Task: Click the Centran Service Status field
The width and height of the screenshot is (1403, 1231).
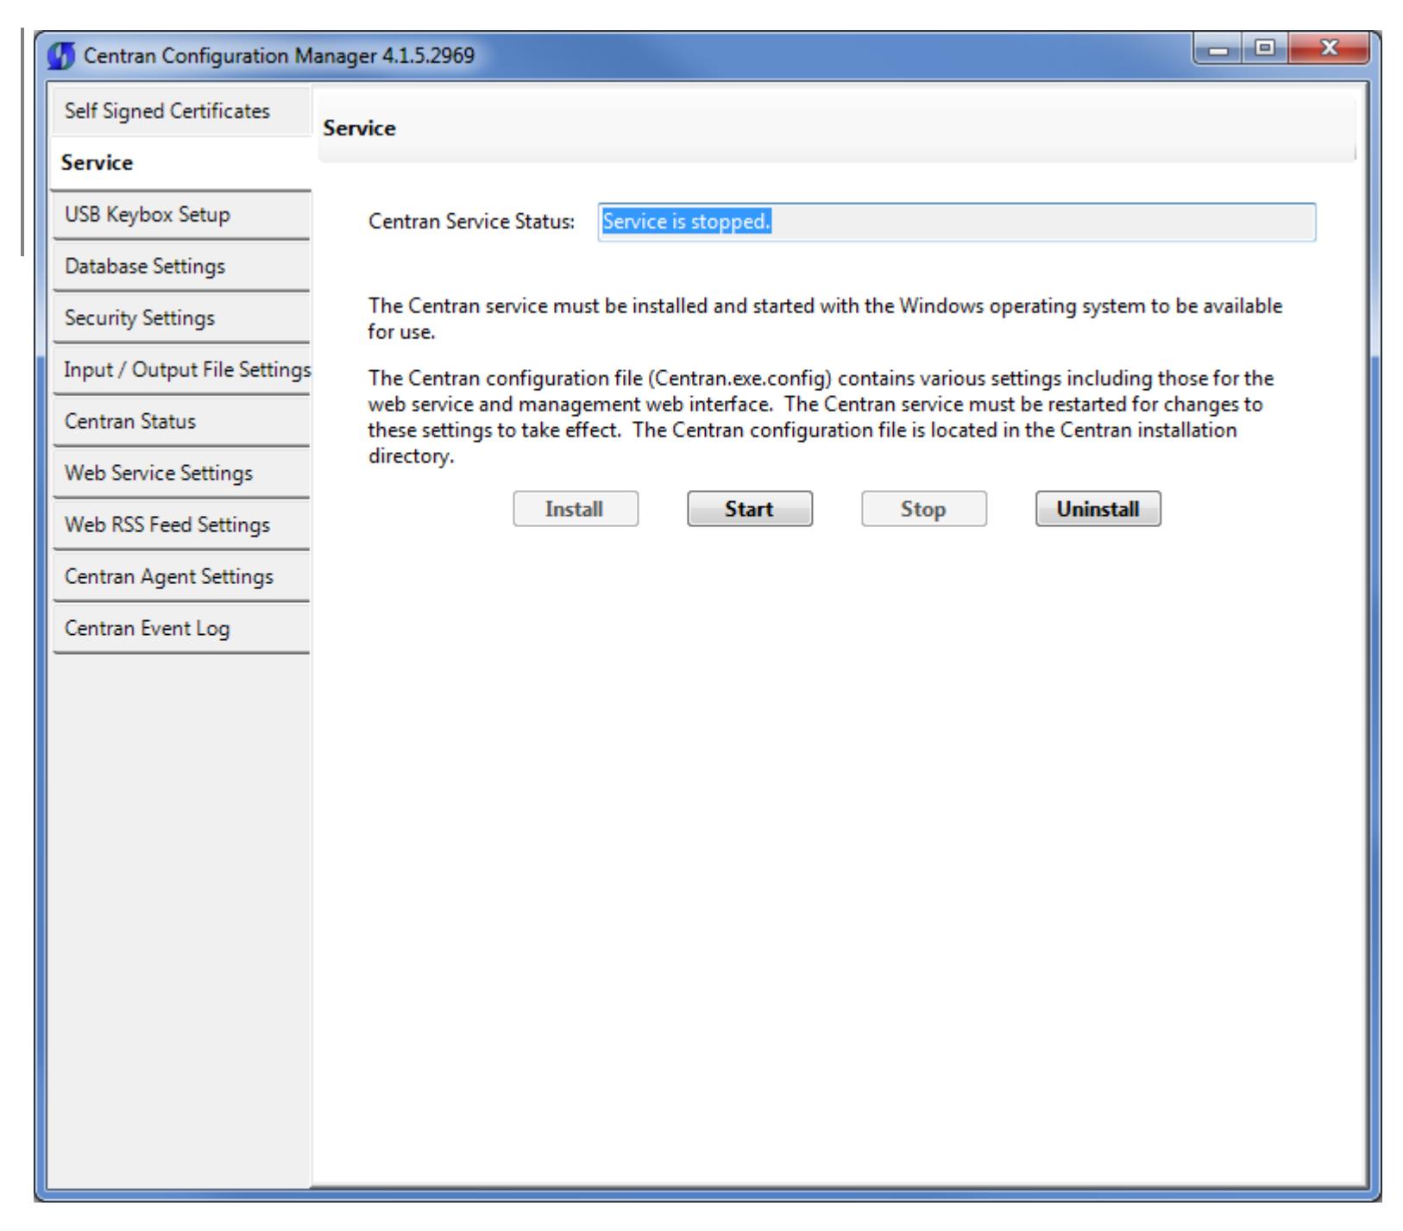Action: pos(957,223)
